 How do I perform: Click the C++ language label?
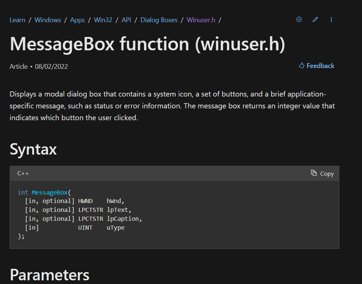23,173
